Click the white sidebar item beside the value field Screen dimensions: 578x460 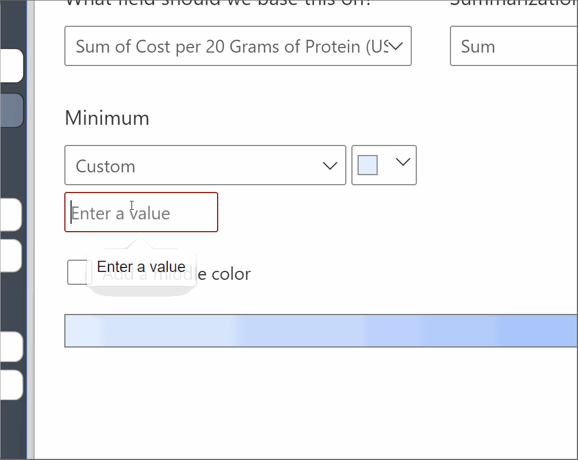pos(10,214)
